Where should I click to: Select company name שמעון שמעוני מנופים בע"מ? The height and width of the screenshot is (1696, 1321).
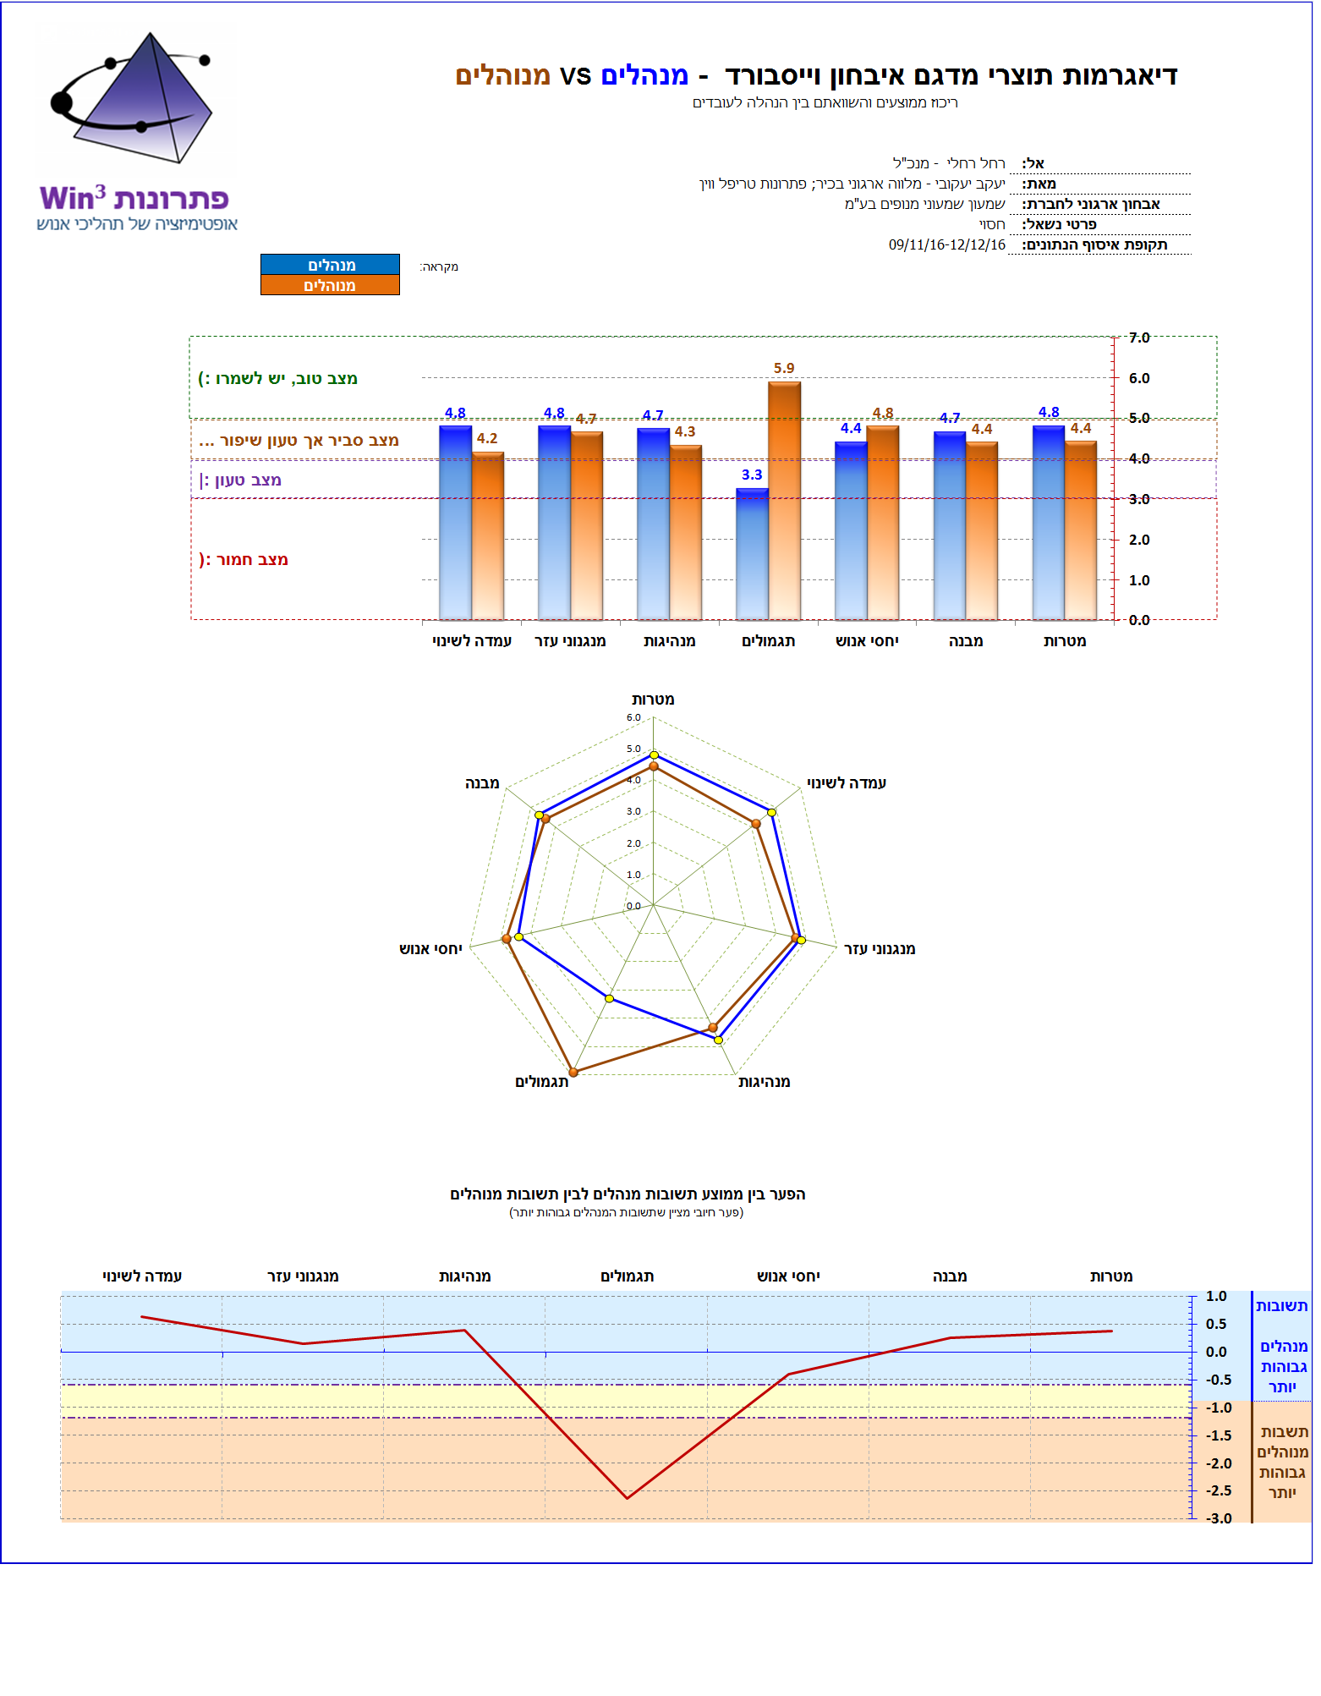[x=925, y=204]
